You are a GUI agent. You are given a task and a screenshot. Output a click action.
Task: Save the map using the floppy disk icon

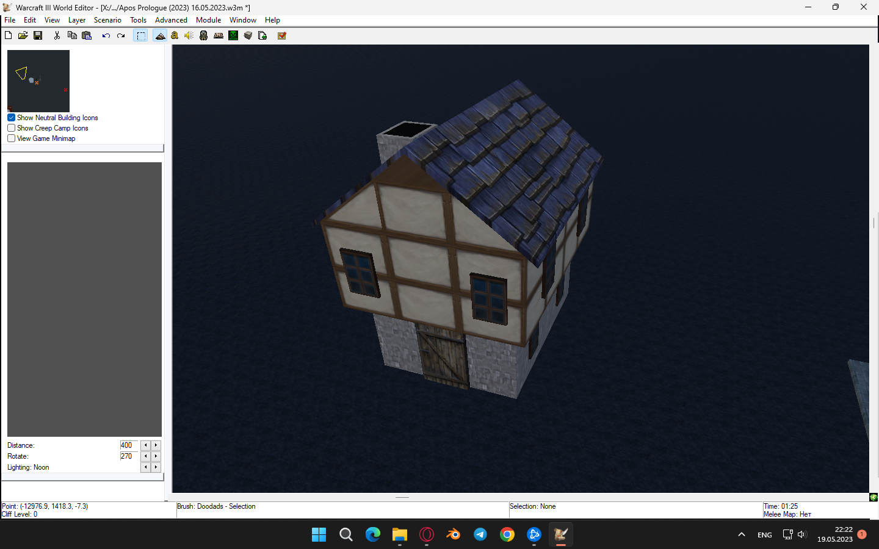coord(38,35)
